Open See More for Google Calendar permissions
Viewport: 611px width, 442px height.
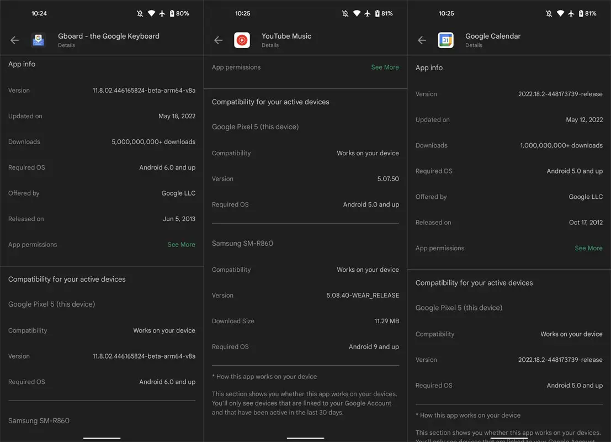tap(588, 248)
